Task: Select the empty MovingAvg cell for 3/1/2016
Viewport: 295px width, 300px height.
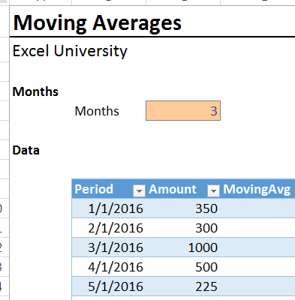Action: click(x=257, y=247)
